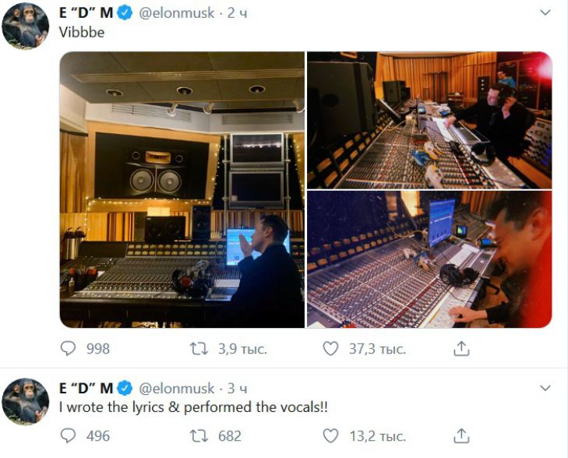Click the E "D" M display name on top tweet
The width and height of the screenshot is (568, 458).
pyautogui.click(x=86, y=15)
